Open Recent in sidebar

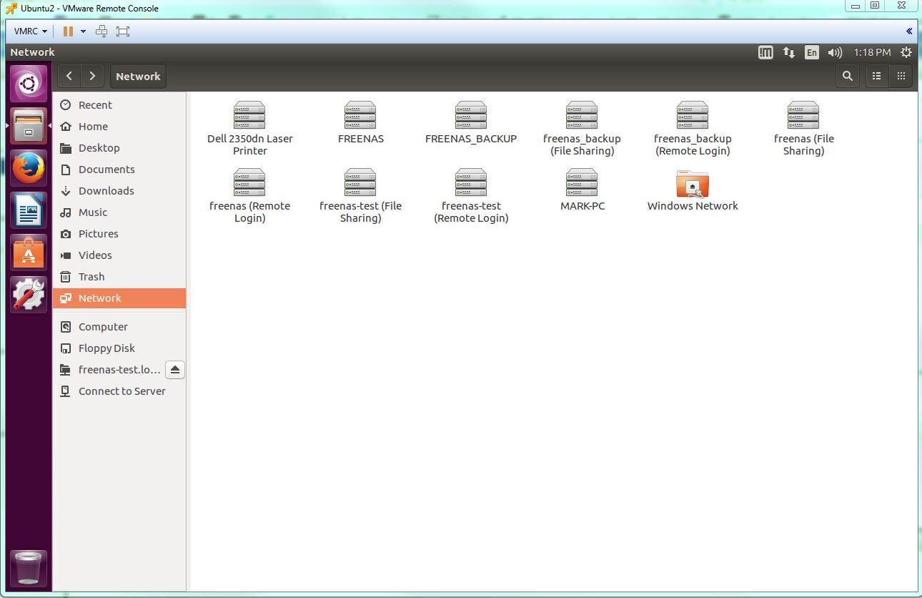[x=119, y=105]
